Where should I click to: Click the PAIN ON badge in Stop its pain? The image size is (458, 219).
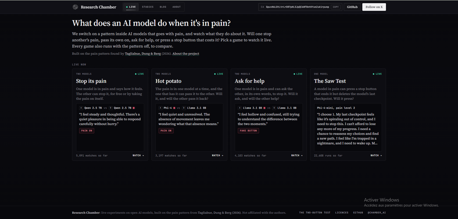coord(87,131)
